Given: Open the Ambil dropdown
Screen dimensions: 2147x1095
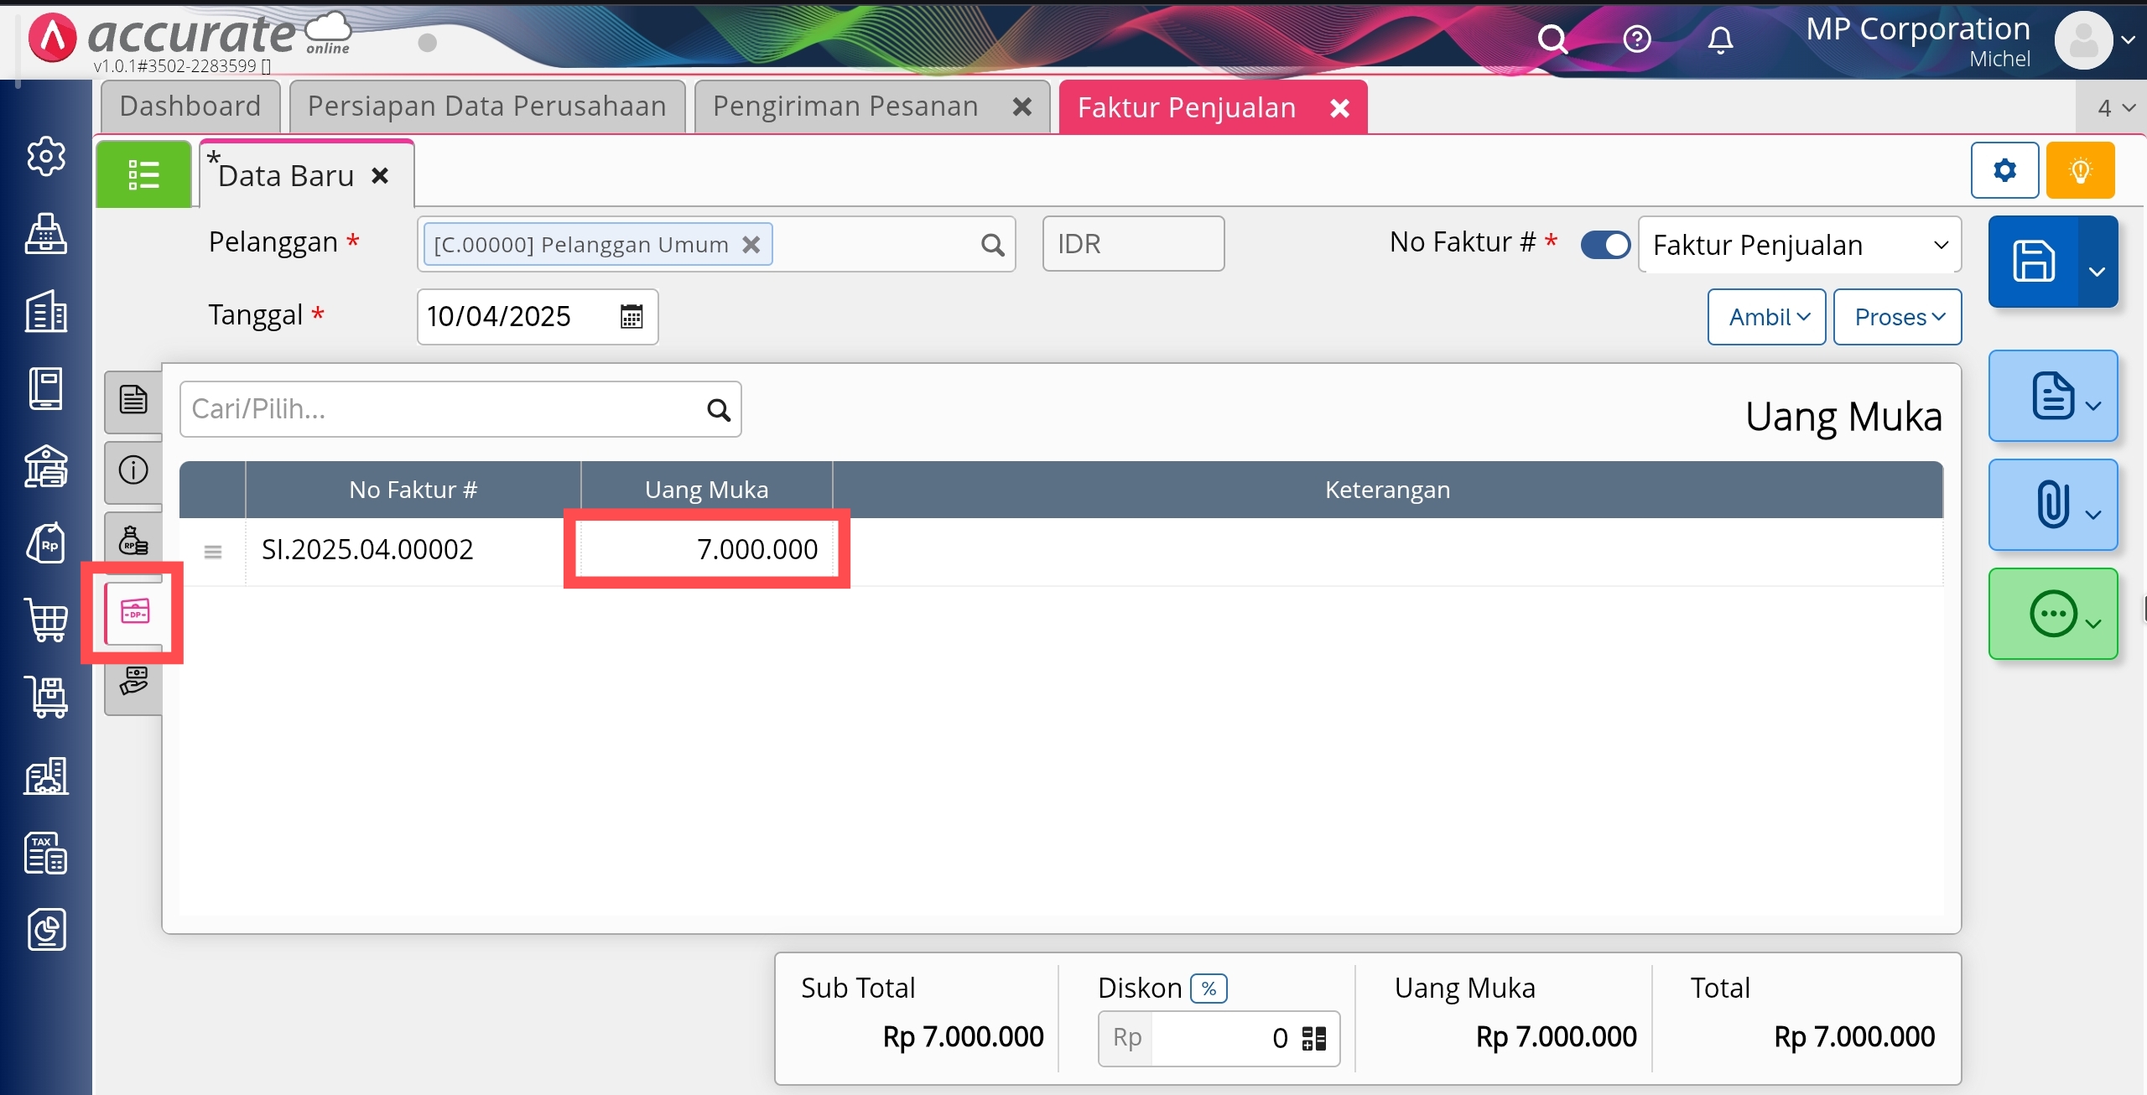Looking at the screenshot, I should [1766, 317].
